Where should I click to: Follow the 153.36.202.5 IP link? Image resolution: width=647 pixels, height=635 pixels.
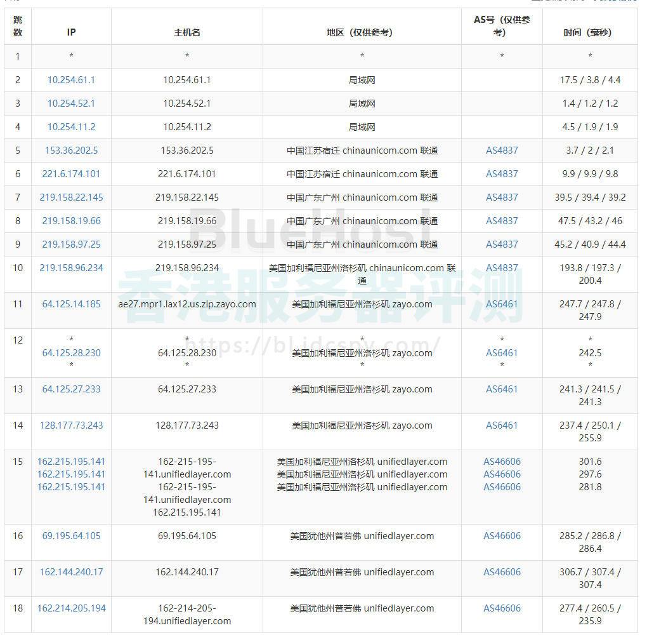point(71,150)
